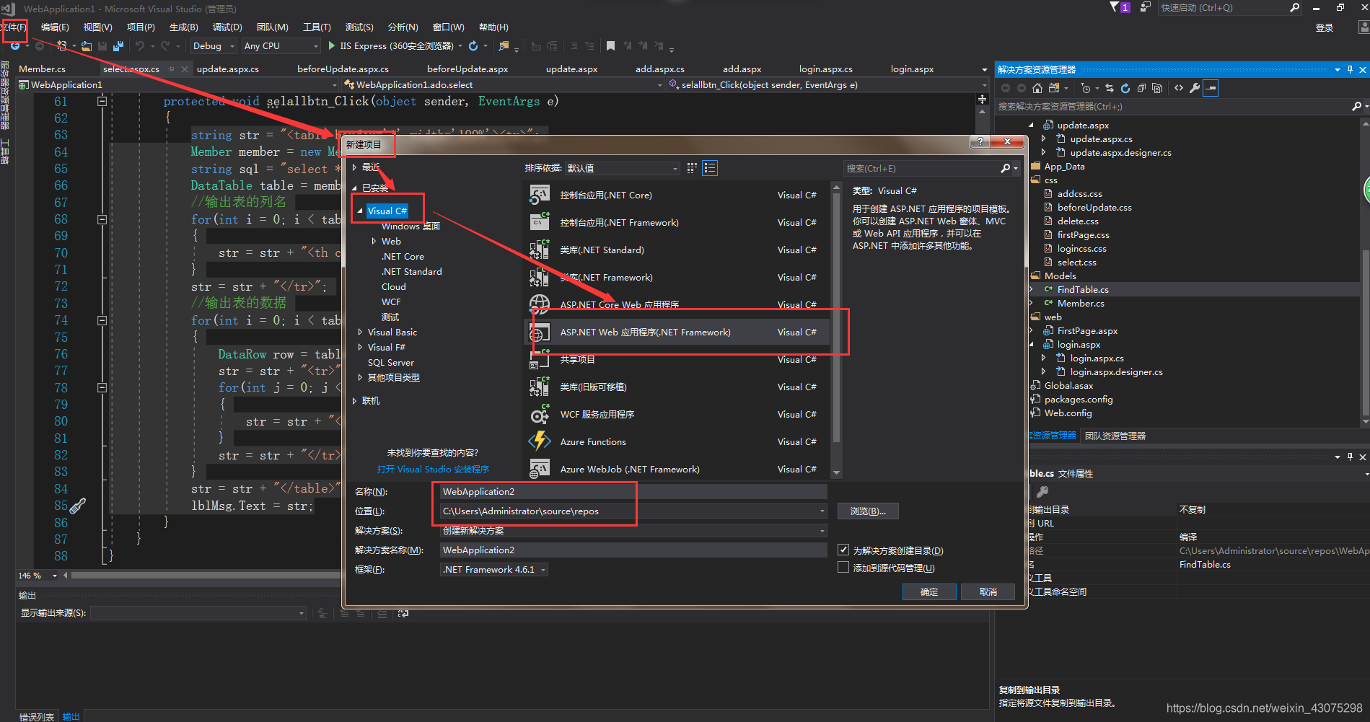Toggle Solution Explorer preview selected items button
Screen dimensions: 1370x722
coord(1211,88)
